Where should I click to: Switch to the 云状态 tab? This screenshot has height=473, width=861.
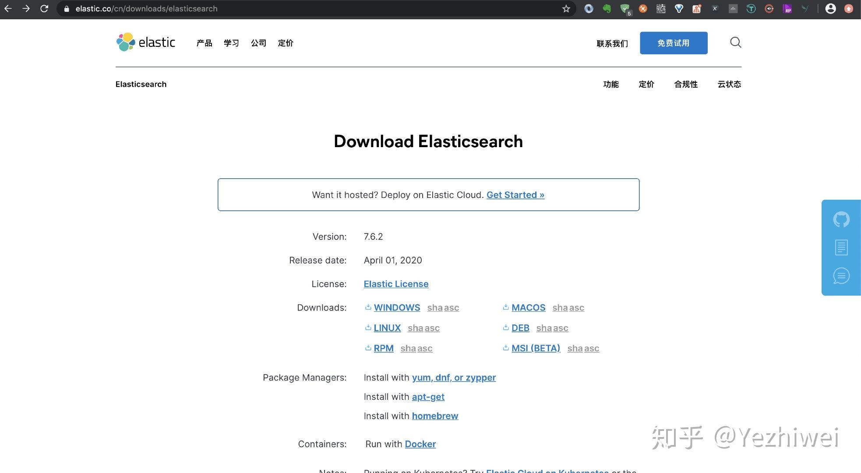pyautogui.click(x=729, y=84)
